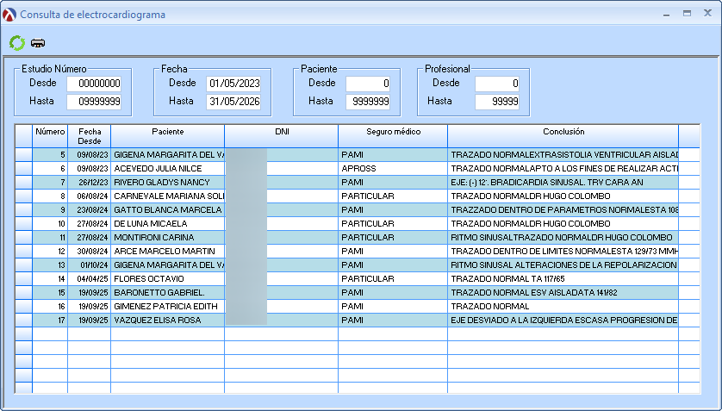Click date cell 06/08/24
722x411 pixels.
[x=90, y=196]
